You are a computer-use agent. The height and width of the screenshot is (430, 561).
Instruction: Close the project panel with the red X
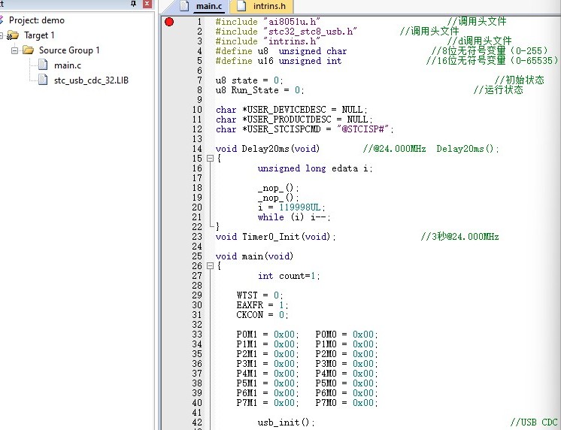coord(146,5)
